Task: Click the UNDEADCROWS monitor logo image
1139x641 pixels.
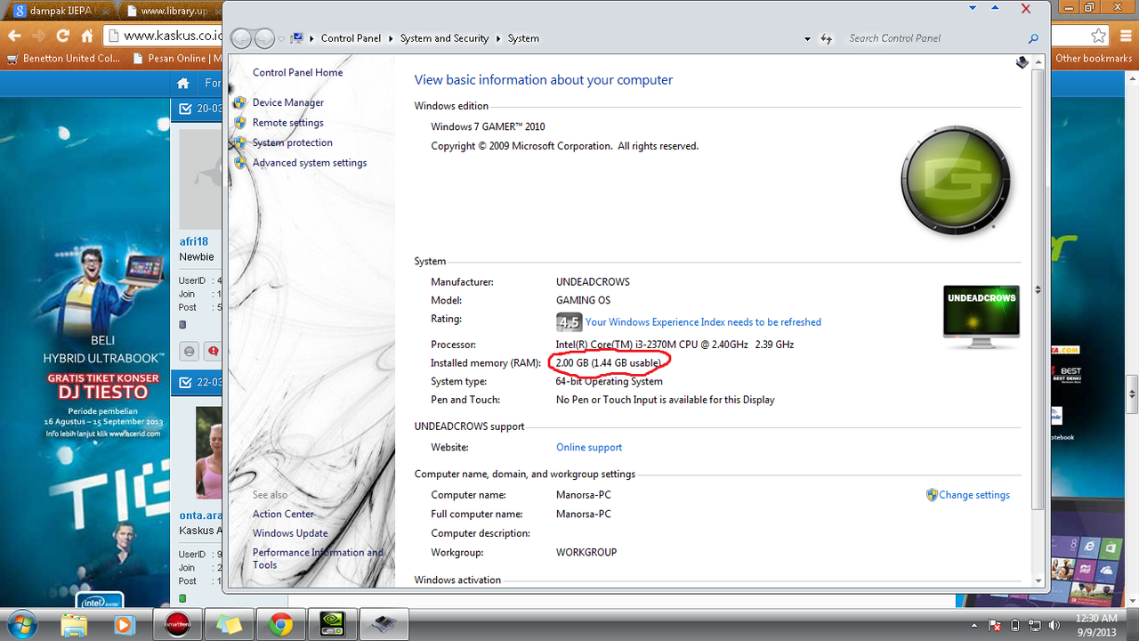Action: coord(981,316)
